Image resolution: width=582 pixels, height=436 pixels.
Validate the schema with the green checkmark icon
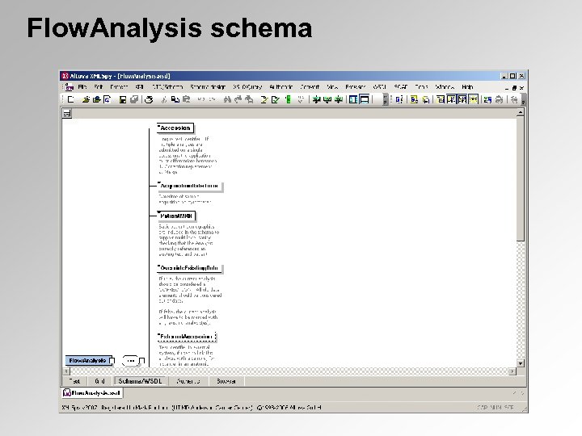(275, 99)
